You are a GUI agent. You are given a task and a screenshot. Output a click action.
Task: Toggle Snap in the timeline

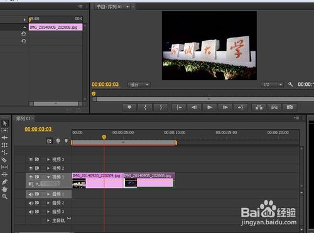click(49, 142)
